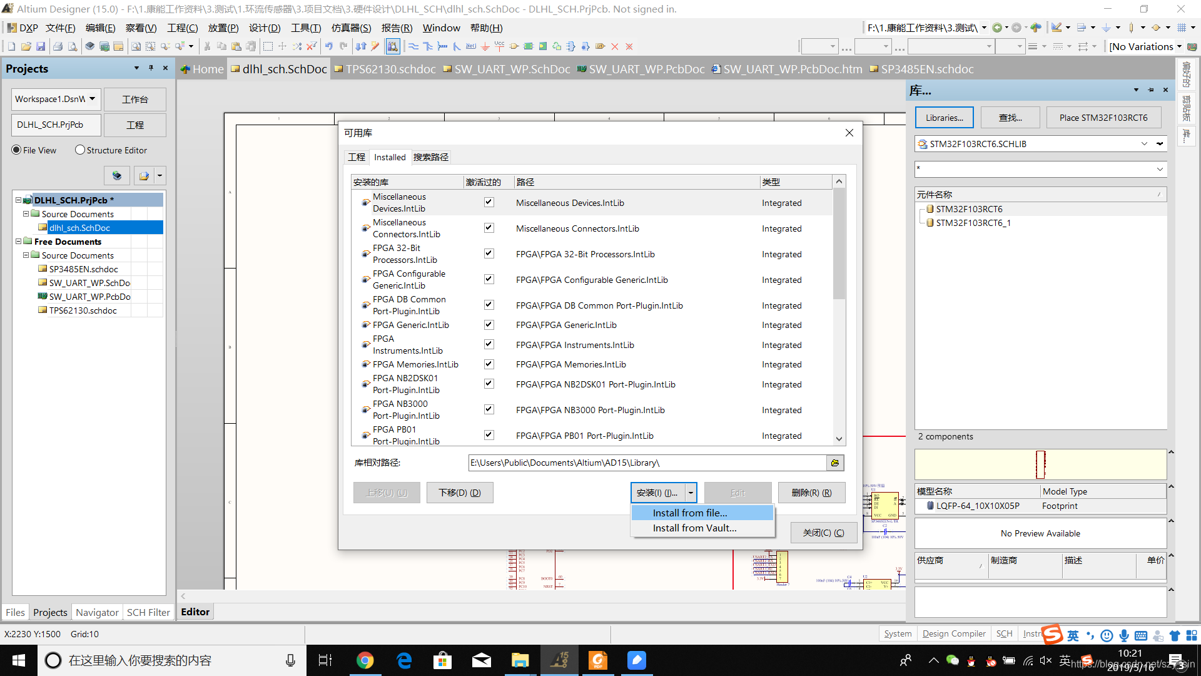Collapse the DLHL_SCH.PrjPcb project node
Image resolution: width=1201 pixels, height=676 pixels.
(19, 200)
